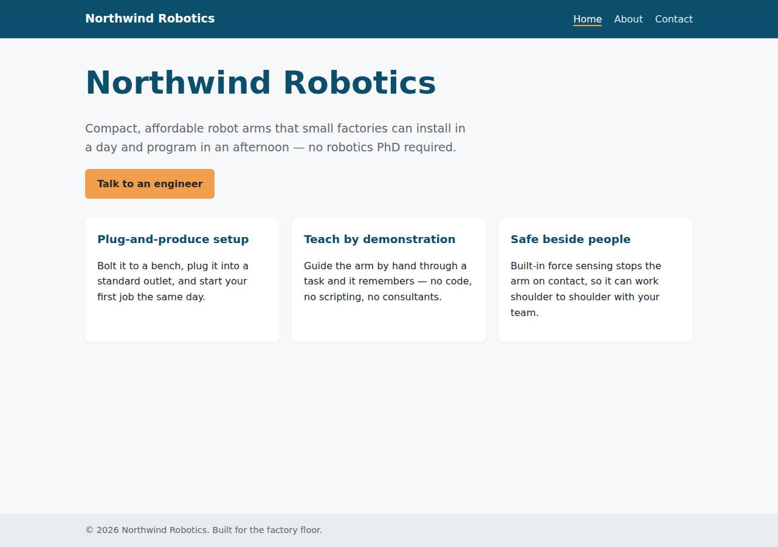Click the text starting 'Guide the arm by hand'
The image size is (778, 547).
[388, 281]
